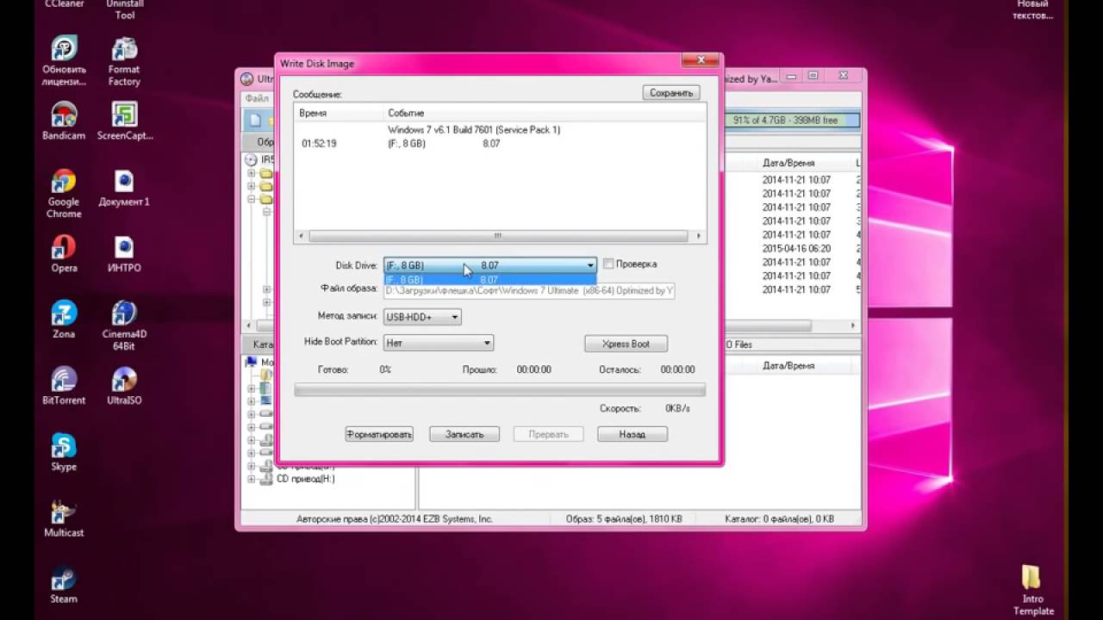
Task: Choose the highlighted (F:, 8 GB) list entry
Action: tap(490, 280)
